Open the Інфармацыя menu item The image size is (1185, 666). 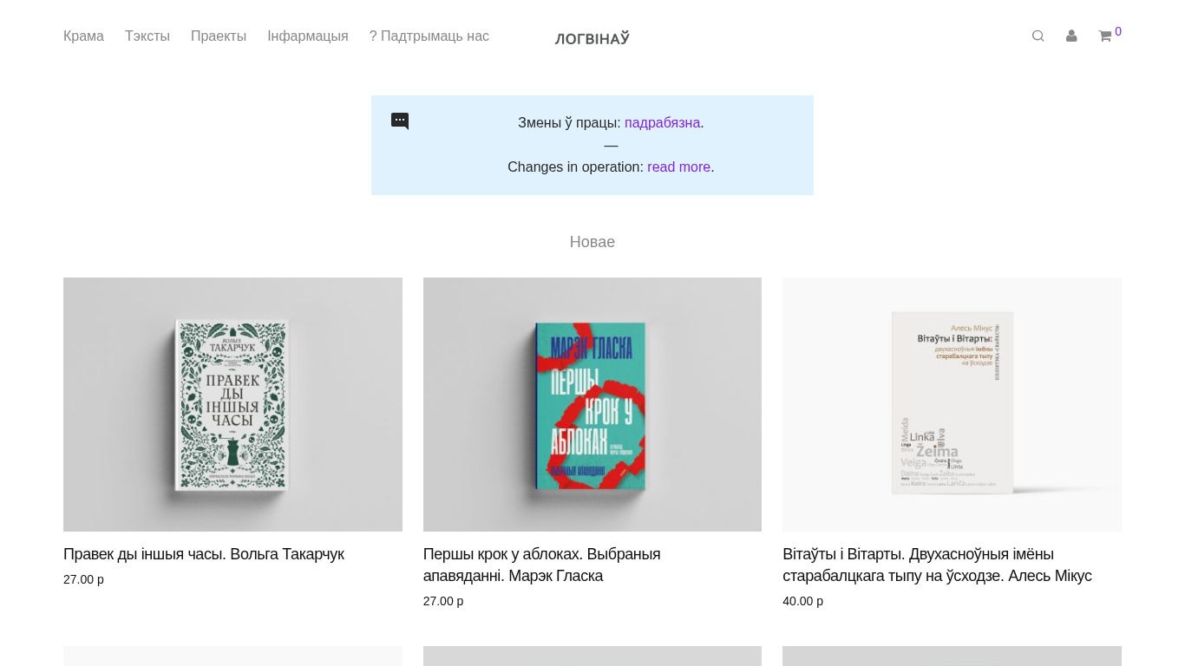[x=308, y=36]
